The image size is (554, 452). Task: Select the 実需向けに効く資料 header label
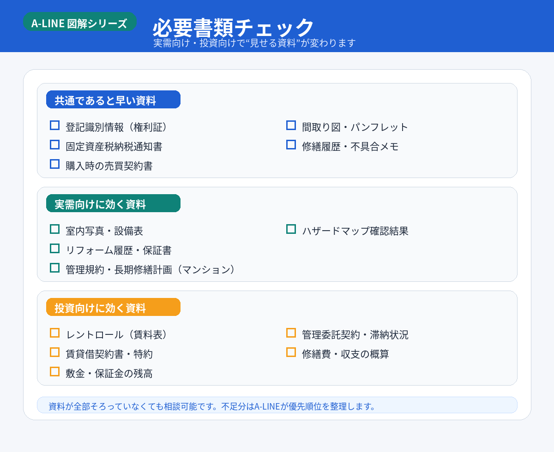(113, 203)
